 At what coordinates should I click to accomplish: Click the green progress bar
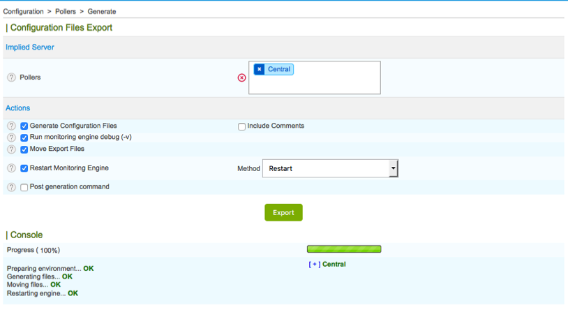click(x=344, y=249)
